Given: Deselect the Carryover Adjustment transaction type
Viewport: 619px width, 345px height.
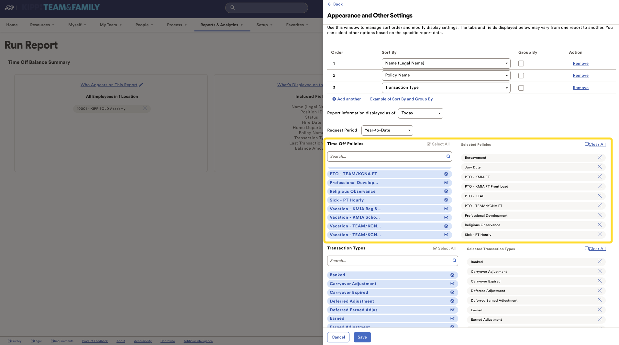Looking at the screenshot, I should click(452, 284).
